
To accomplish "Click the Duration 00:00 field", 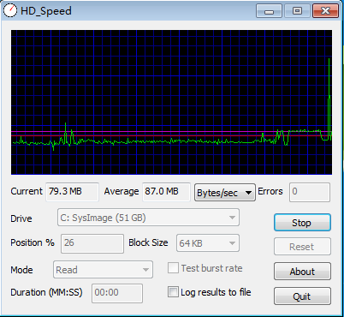I will click(117, 293).
